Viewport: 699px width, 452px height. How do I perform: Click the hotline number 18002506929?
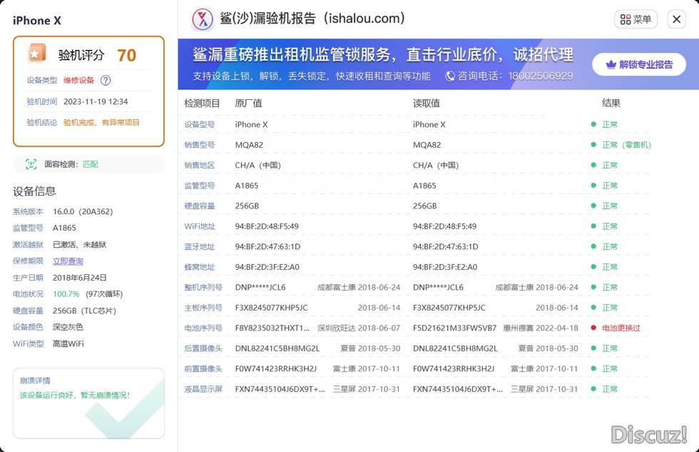pos(541,76)
